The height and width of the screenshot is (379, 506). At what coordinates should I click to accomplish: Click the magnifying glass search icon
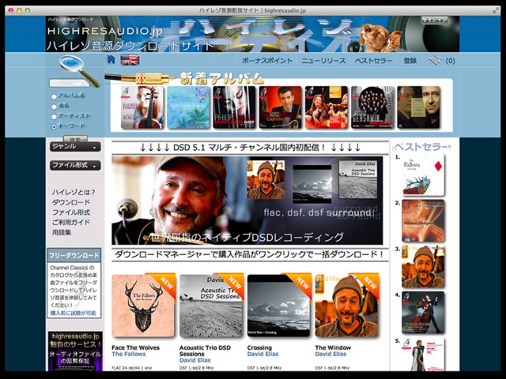[x=79, y=70]
